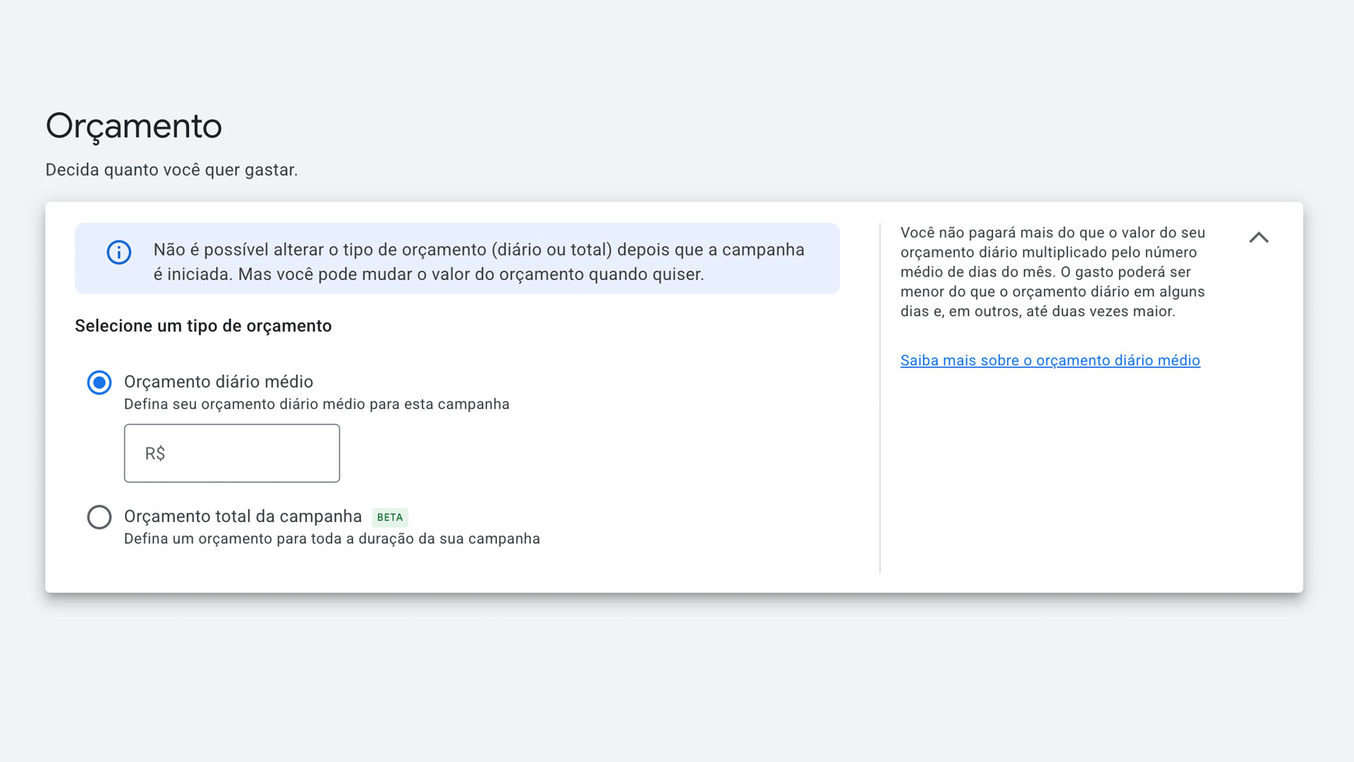This screenshot has height=762, width=1354.
Task: Click the Defina um orçamento para toda a duração description
Action: [x=332, y=539]
